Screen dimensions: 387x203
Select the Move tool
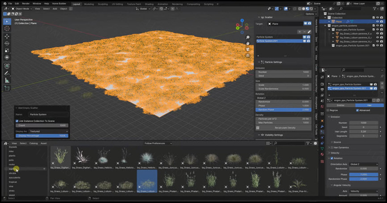7,36
